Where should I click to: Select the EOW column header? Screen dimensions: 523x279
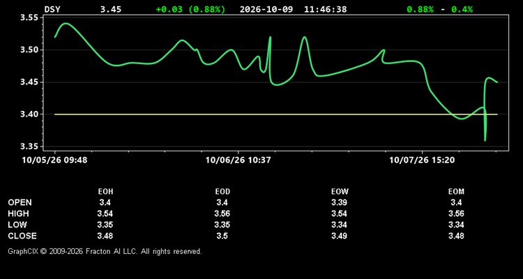click(x=339, y=192)
